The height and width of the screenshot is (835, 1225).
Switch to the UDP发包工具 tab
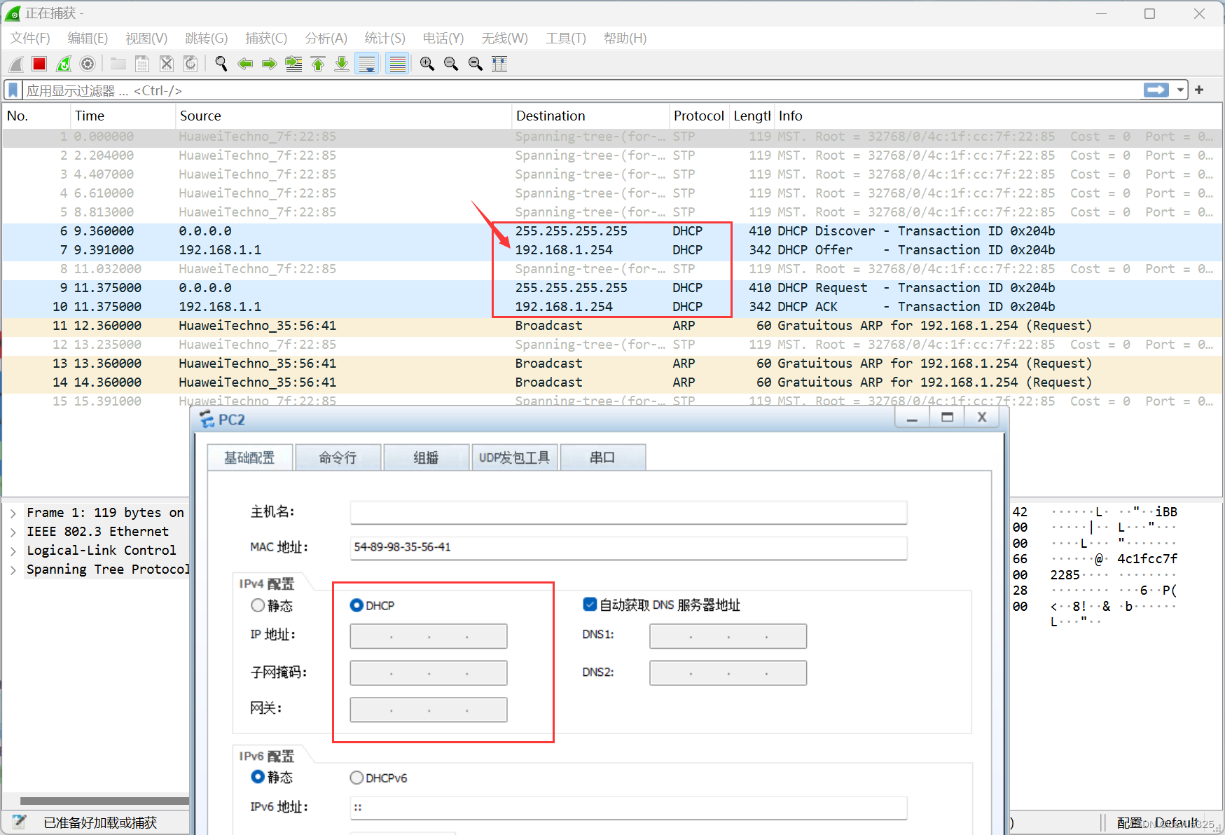514,457
